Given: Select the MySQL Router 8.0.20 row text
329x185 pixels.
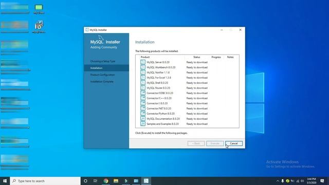Looking at the screenshot, I should (158, 88).
